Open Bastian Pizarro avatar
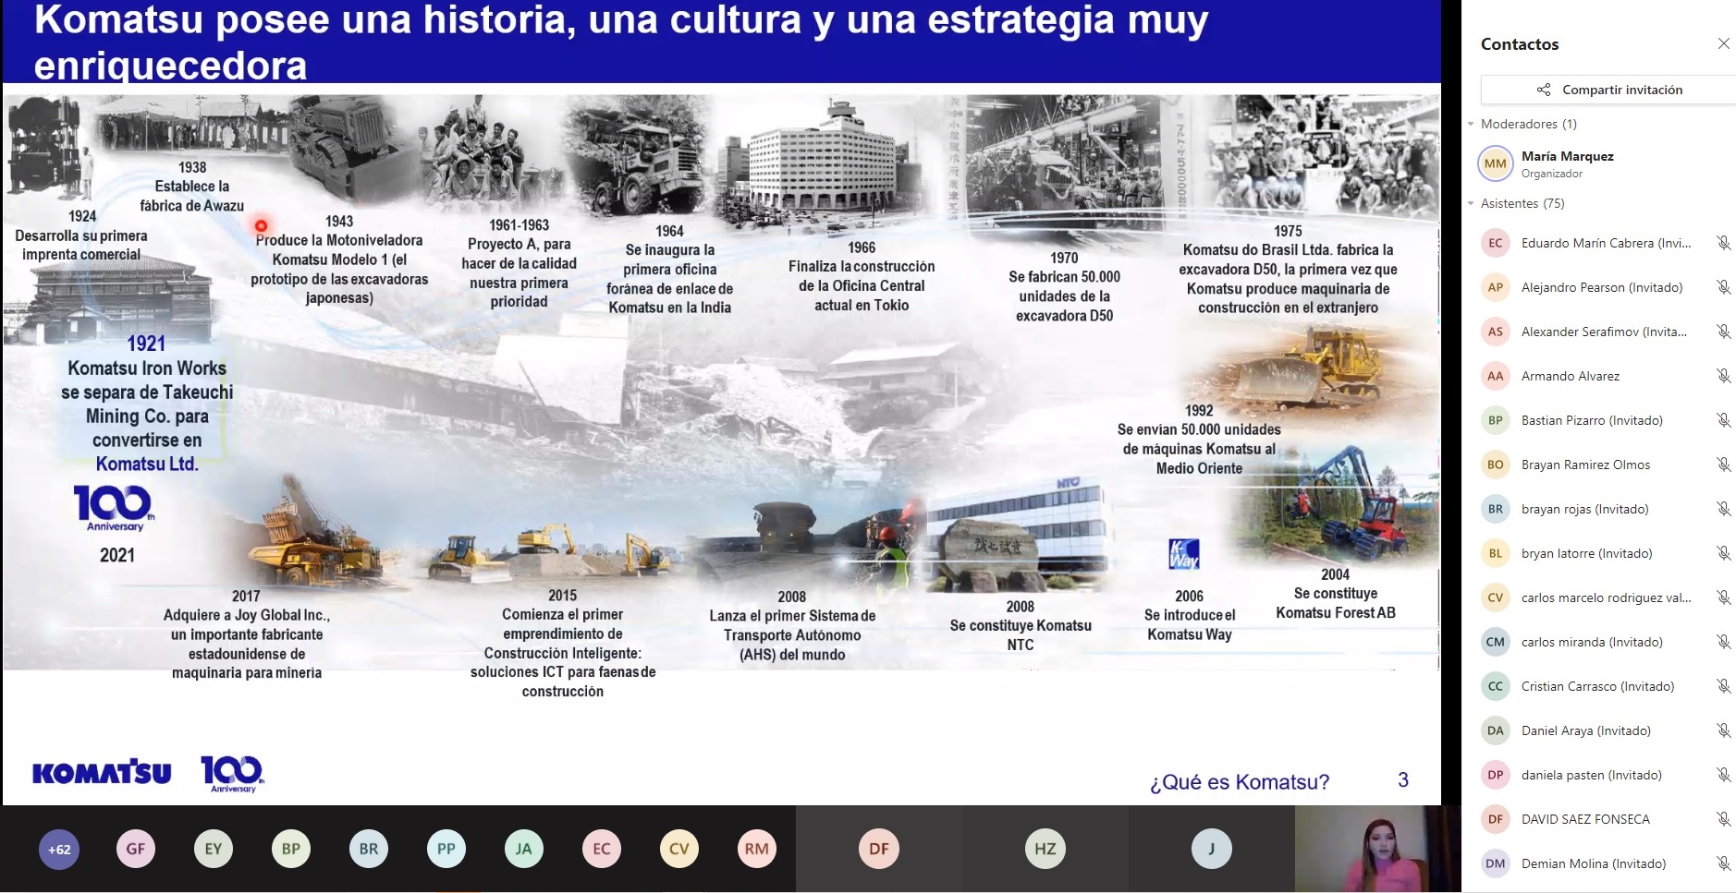This screenshot has height=893, width=1736. coord(1496,420)
